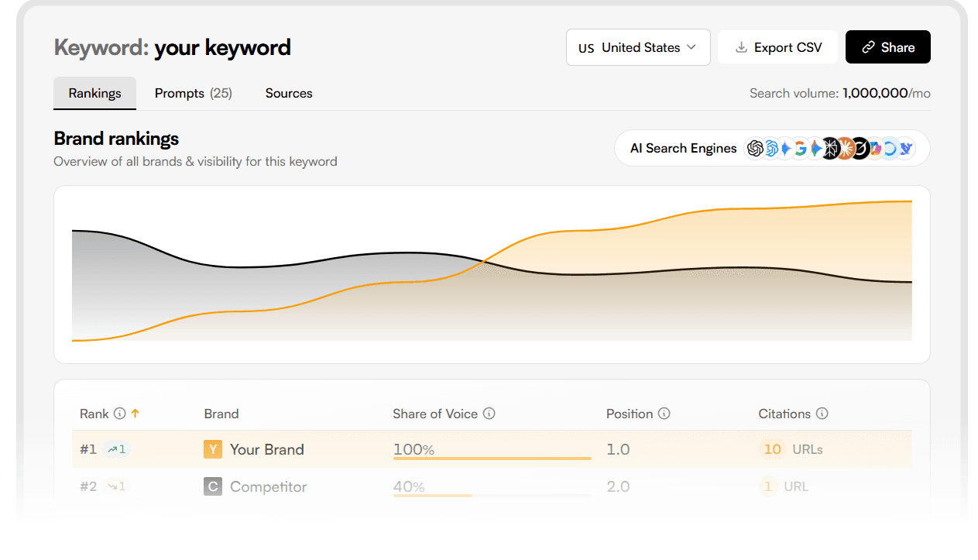978x560 pixels.
Task: Click the Export CSV button
Action: click(777, 47)
